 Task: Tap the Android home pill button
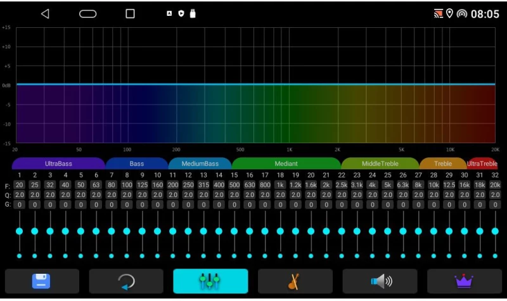click(88, 13)
